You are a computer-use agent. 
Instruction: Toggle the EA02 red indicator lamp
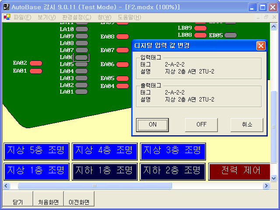pyautogui.click(x=36, y=63)
